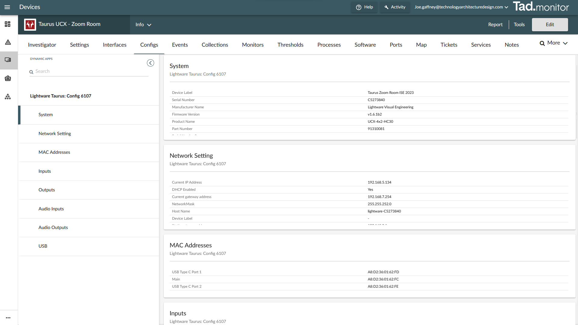The width and height of the screenshot is (578, 325).
Task: Open the Tickets tab
Action: [x=449, y=45]
